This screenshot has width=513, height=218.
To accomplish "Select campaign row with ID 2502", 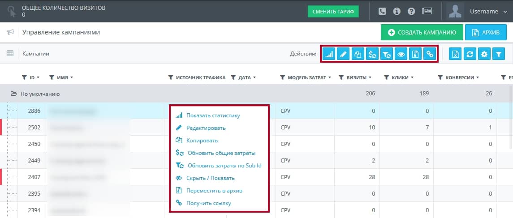I will pyautogui.click(x=256, y=128).
